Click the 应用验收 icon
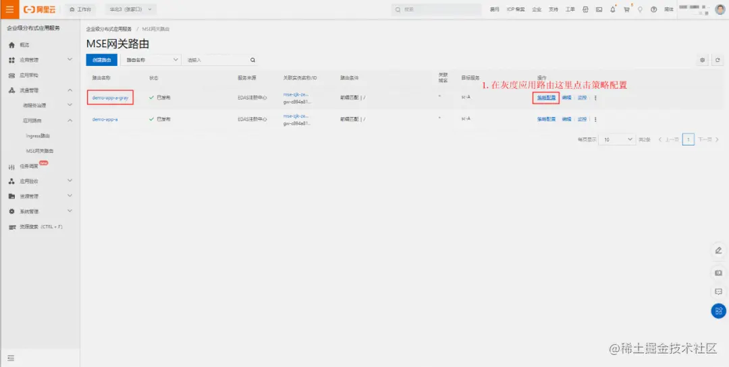729x367 pixels. (x=11, y=181)
